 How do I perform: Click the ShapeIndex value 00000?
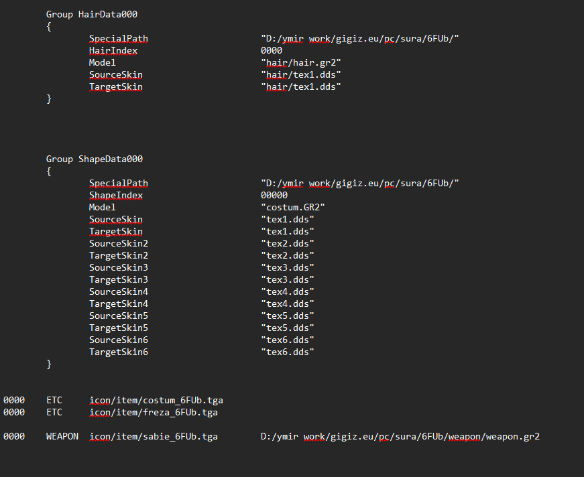pos(274,195)
